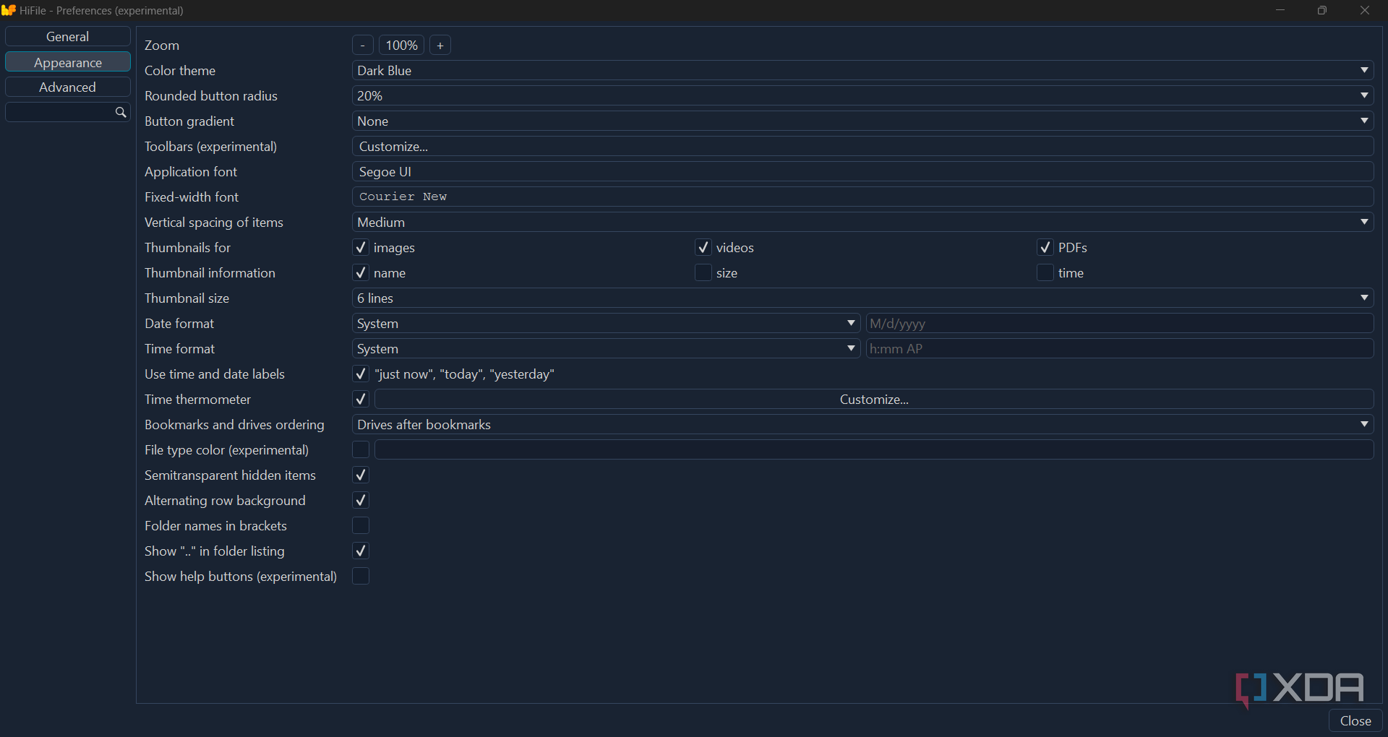Reset zoom via the 100% button

tap(402, 46)
